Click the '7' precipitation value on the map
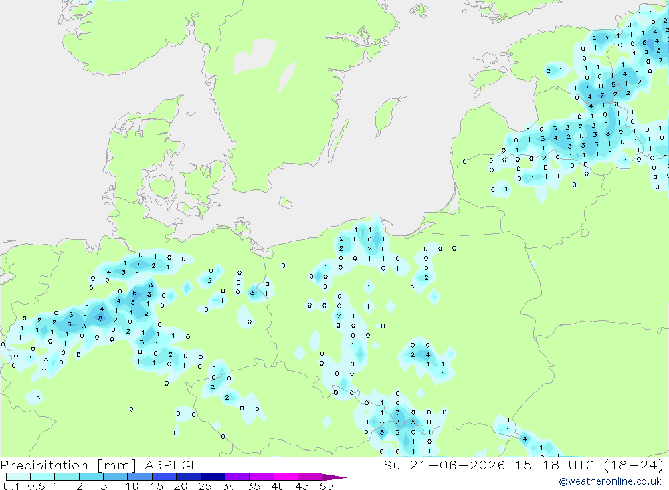The width and height of the screenshot is (669, 490). coord(603,95)
